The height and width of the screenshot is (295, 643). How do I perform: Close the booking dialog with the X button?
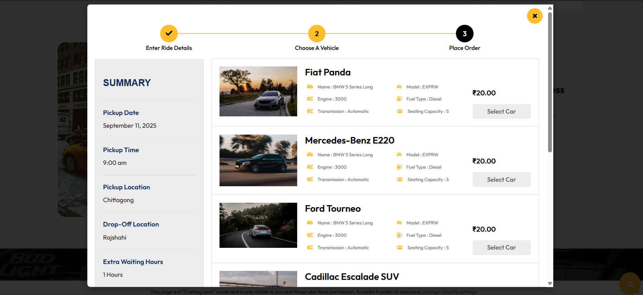535,16
